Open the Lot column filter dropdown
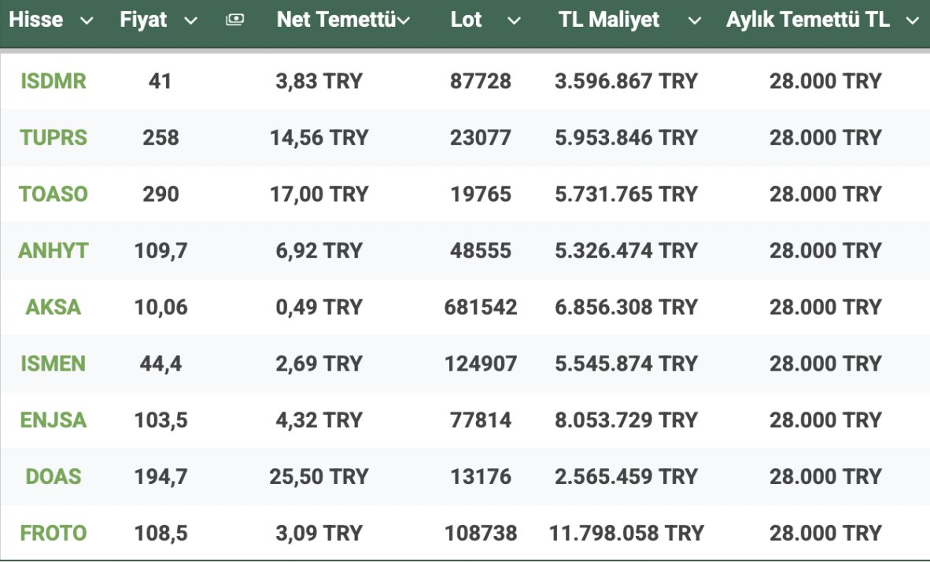Viewport: 930px width, 562px height. coord(515,20)
